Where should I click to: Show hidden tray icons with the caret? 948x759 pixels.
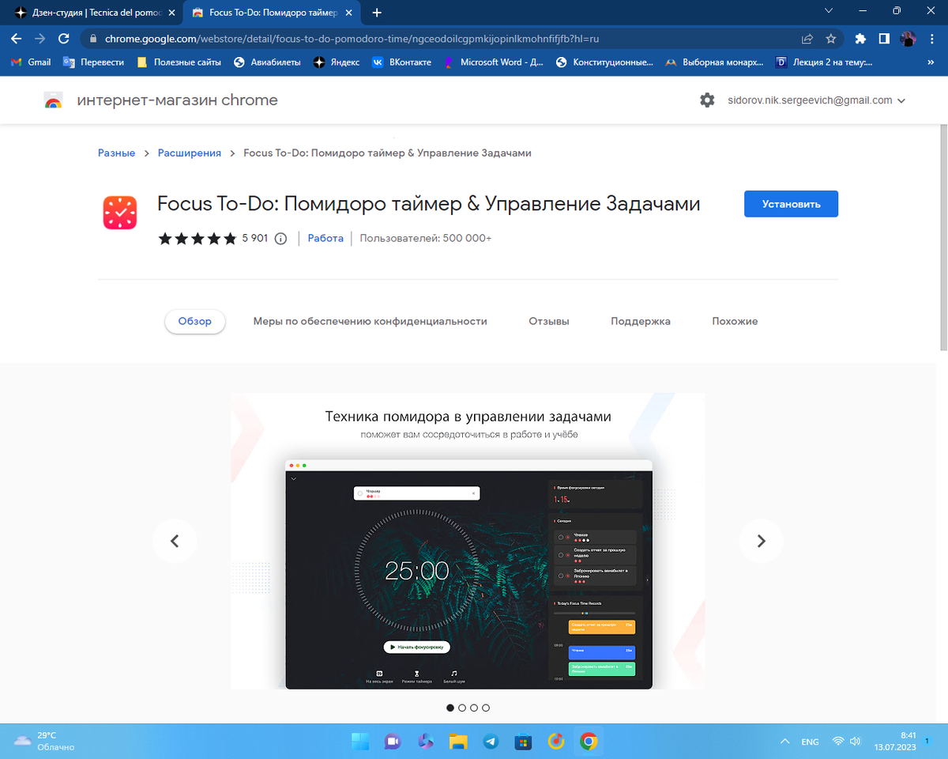[x=784, y=742]
